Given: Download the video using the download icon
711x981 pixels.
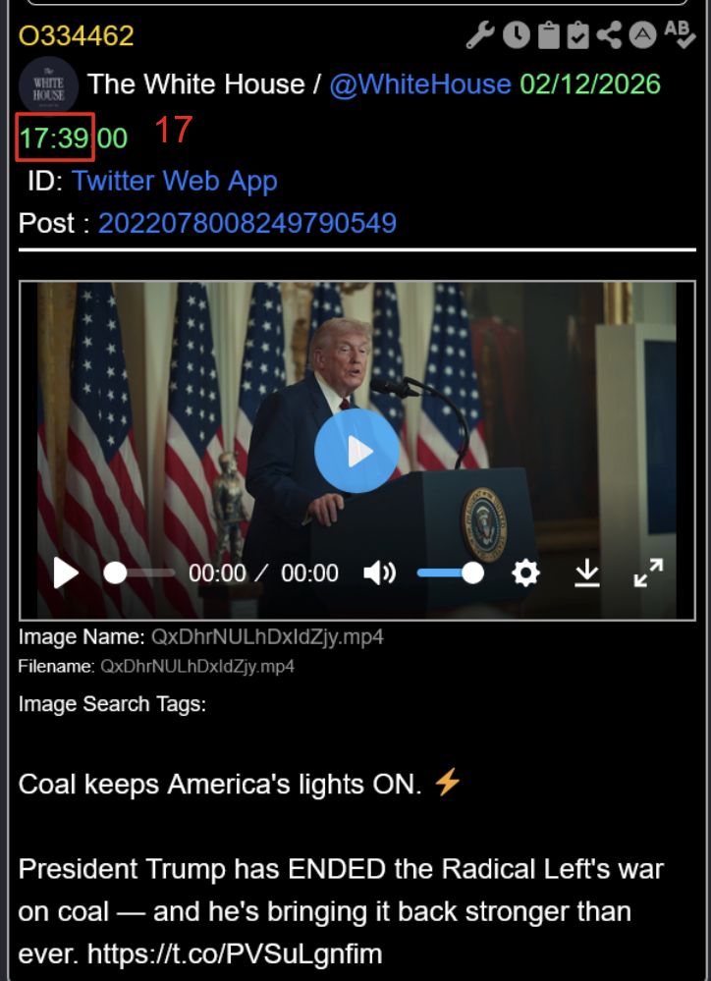Looking at the screenshot, I should 587,572.
